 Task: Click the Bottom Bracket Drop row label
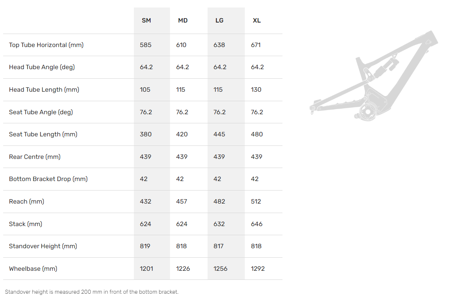click(x=48, y=179)
